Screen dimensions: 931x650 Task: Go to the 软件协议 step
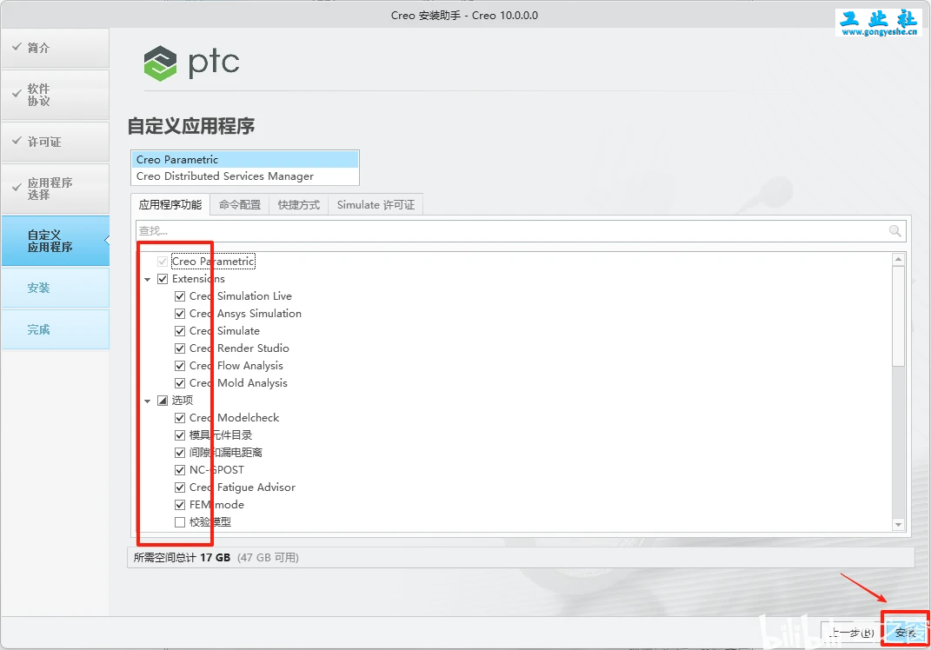click(56, 95)
